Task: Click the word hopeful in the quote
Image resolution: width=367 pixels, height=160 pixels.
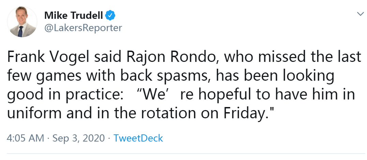Action: 218,95
